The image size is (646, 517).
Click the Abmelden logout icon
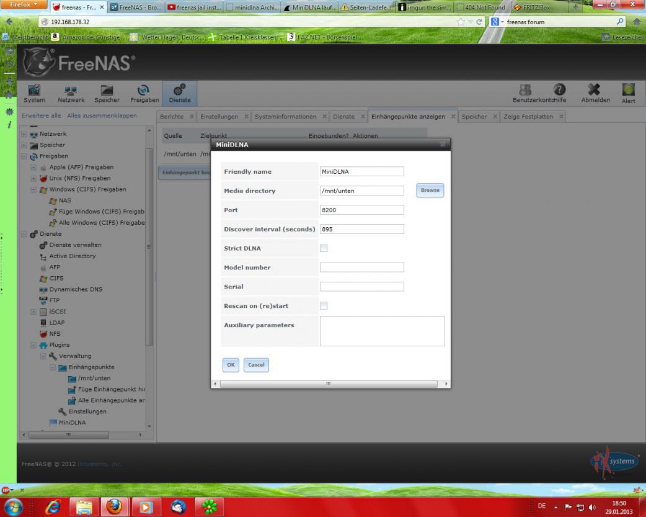[x=594, y=89]
